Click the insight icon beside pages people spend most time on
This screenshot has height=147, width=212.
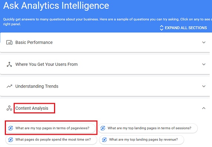click(11, 140)
